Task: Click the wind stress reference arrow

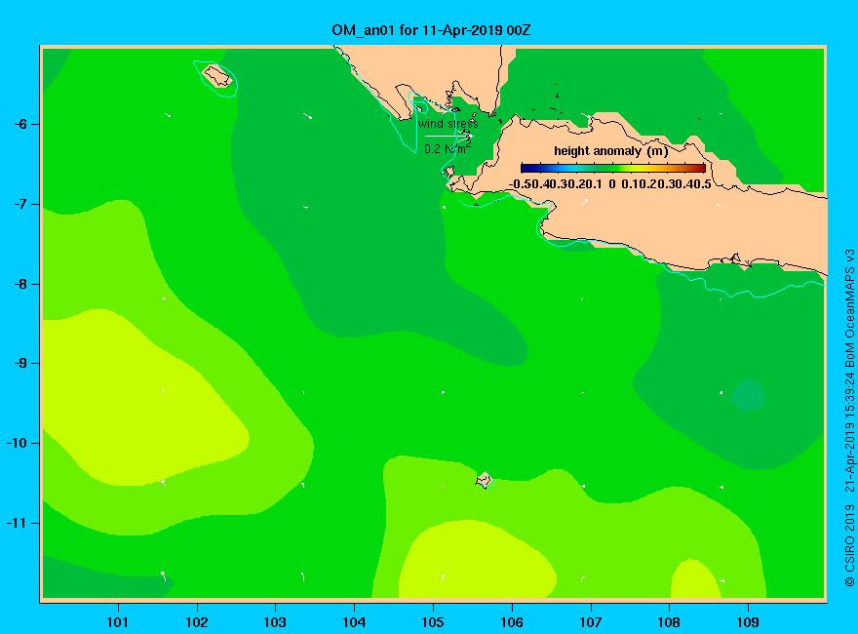Action: pos(448,136)
